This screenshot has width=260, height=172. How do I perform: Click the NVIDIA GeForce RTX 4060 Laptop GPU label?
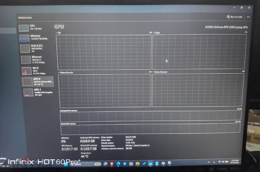pos(226,27)
